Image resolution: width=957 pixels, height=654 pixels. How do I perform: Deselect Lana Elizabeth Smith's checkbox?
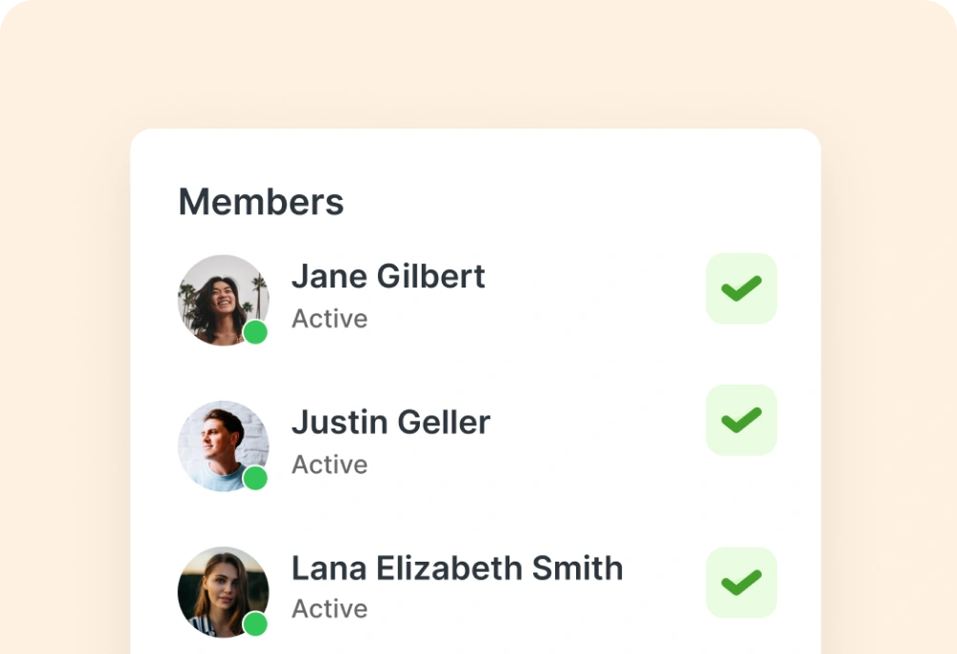741,582
